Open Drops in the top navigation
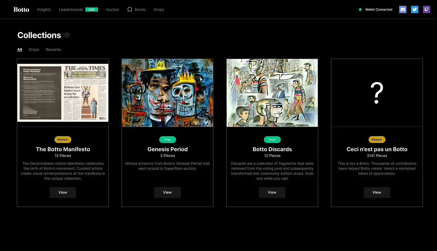Viewport: 437px width, 251px height. point(159,10)
